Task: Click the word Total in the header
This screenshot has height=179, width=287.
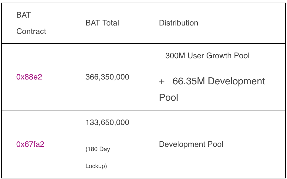Action: pyautogui.click(x=111, y=23)
